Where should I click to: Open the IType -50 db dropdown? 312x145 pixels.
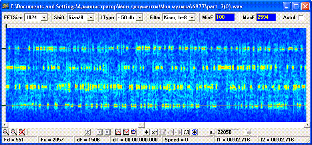coord(140,17)
